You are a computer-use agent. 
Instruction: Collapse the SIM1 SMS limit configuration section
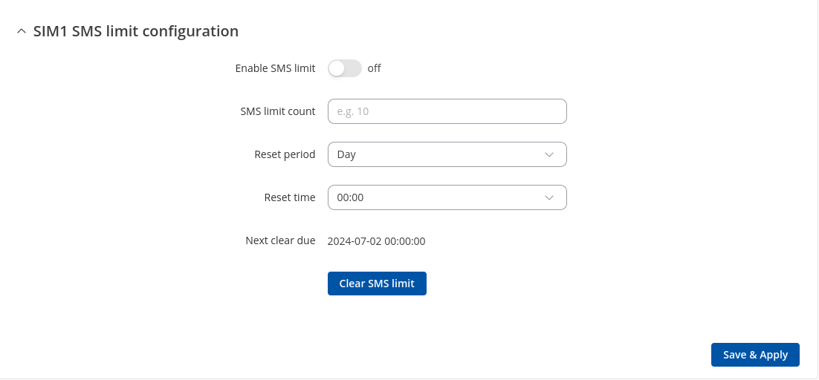(21, 32)
